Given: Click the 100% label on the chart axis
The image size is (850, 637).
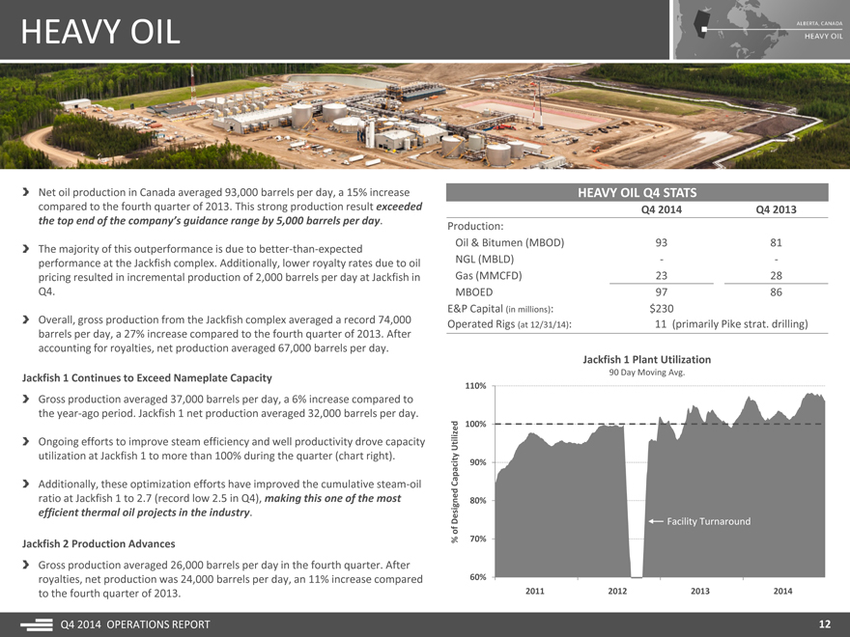Looking at the screenshot, I should coord(474,425).
